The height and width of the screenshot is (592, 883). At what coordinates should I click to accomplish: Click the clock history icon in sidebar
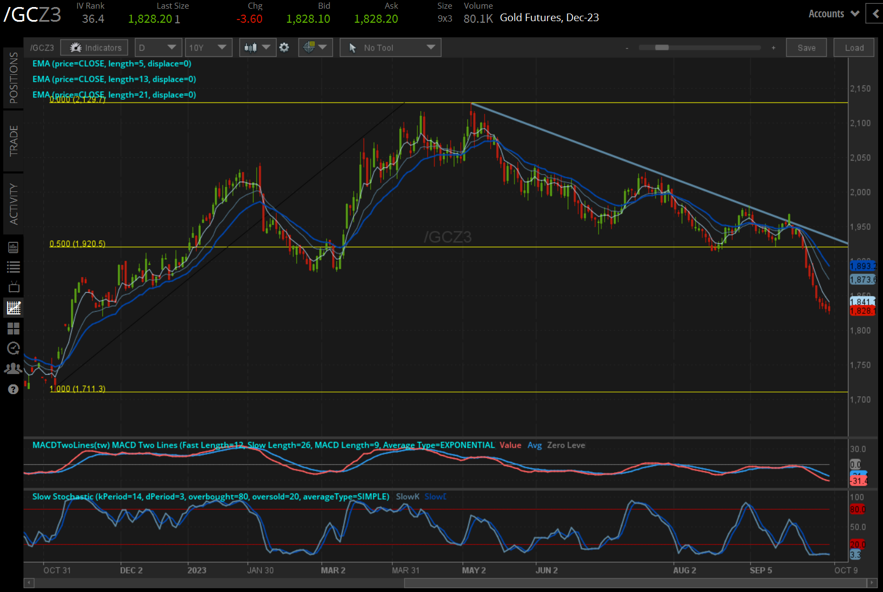[13, 348]
